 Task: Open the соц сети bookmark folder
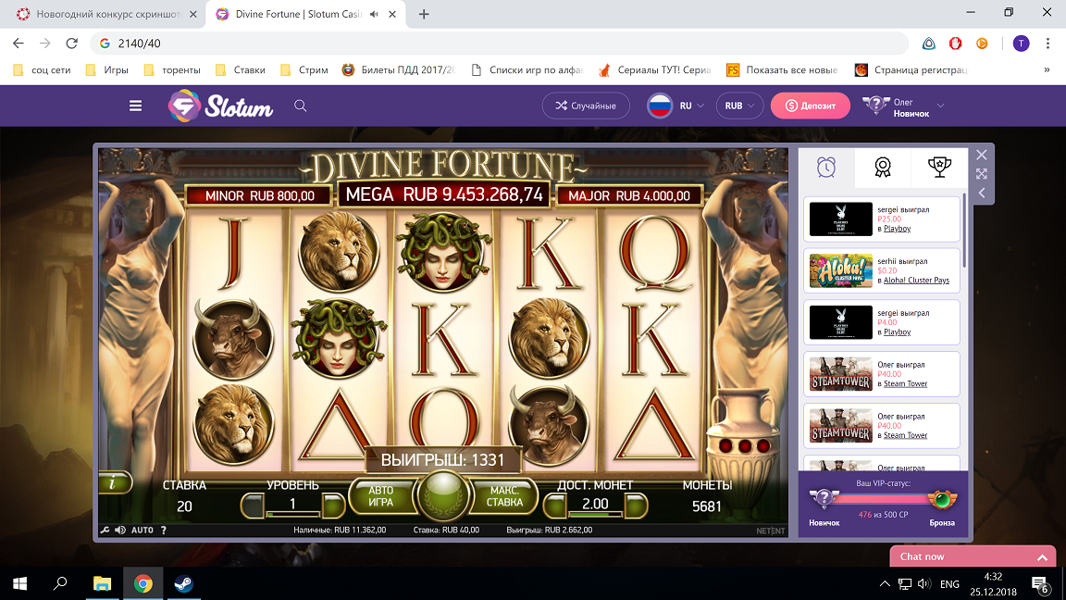pyautogui.click(x=43, y=70)
